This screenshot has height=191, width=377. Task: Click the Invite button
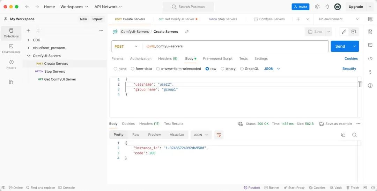click(300, 7)
